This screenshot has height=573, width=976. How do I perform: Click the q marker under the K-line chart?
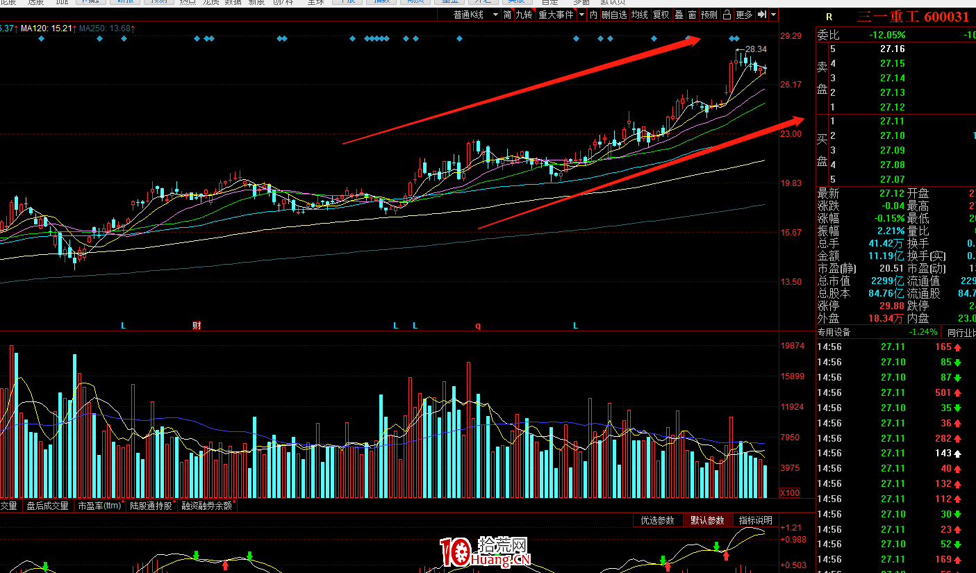(x=478, y=325)
